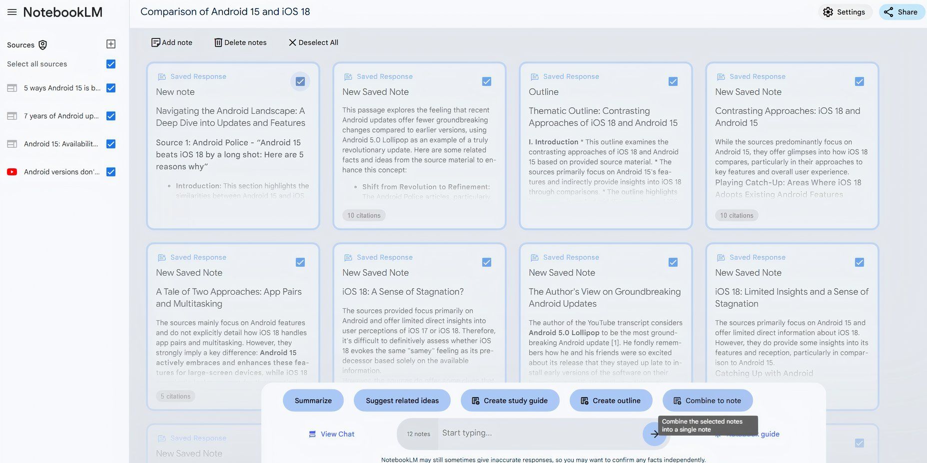Click the '10 citations' chip on Revolution to Refinement card

(x=364, y=216)
